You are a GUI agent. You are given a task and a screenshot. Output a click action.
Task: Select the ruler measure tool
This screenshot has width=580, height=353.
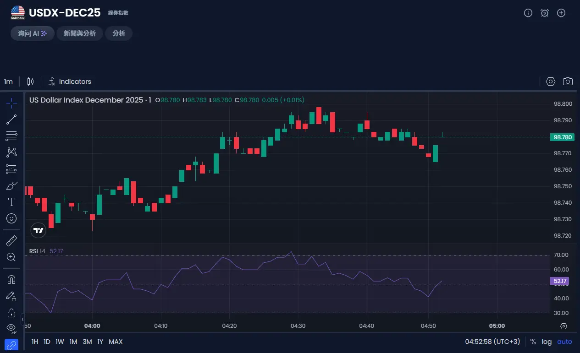click(x=11, y=241)
